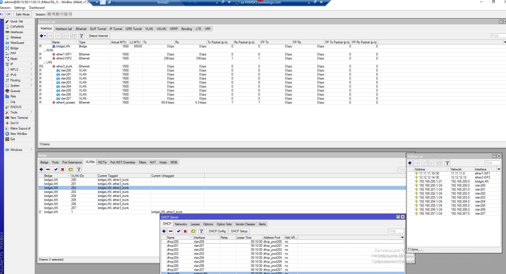
Task: Open Dot1X in the sidebar
Action: point(14,123)
